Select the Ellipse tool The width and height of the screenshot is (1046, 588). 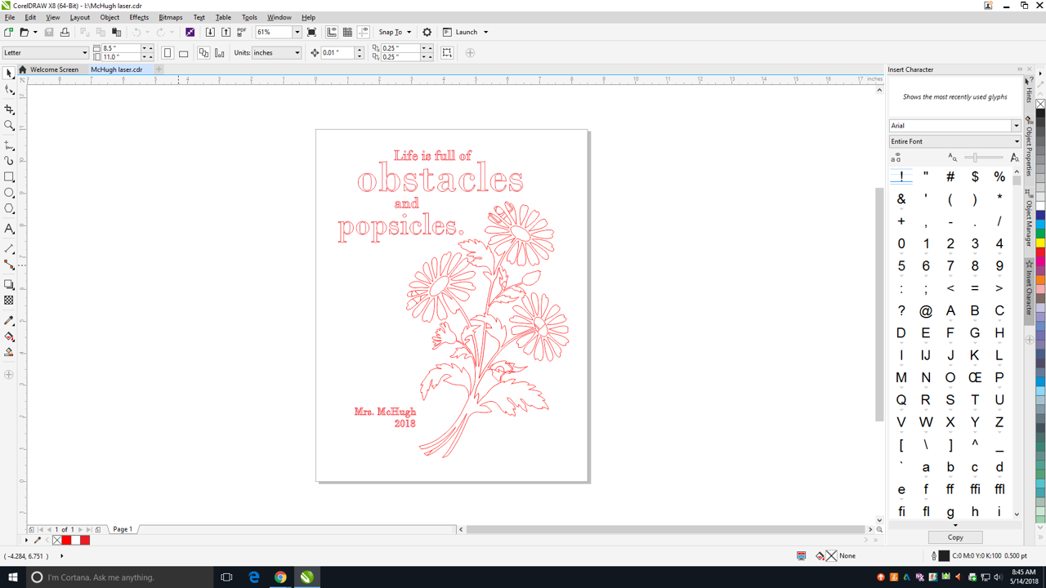[x=9, y=194]
